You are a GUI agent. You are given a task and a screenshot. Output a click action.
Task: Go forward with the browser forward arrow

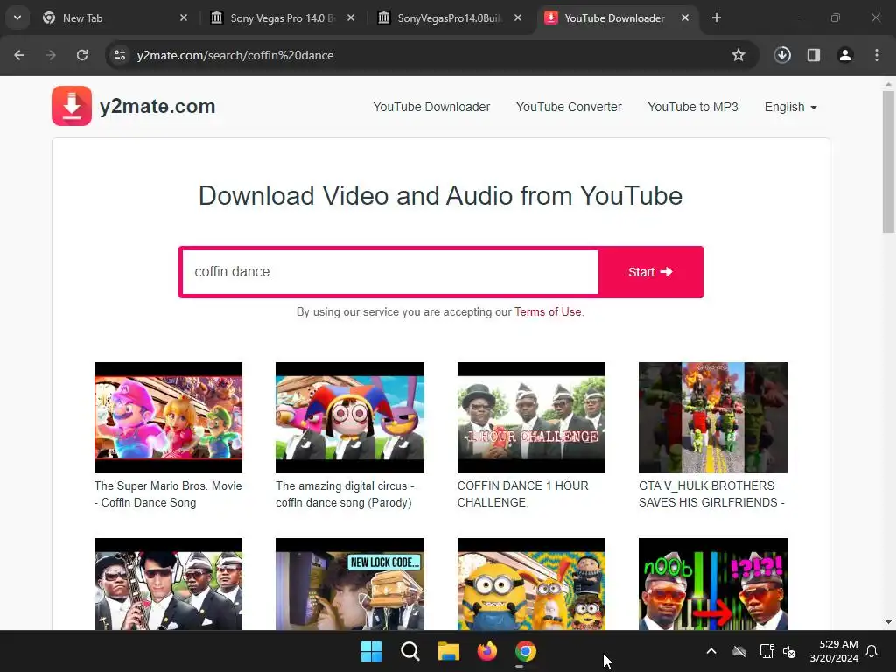51,55
